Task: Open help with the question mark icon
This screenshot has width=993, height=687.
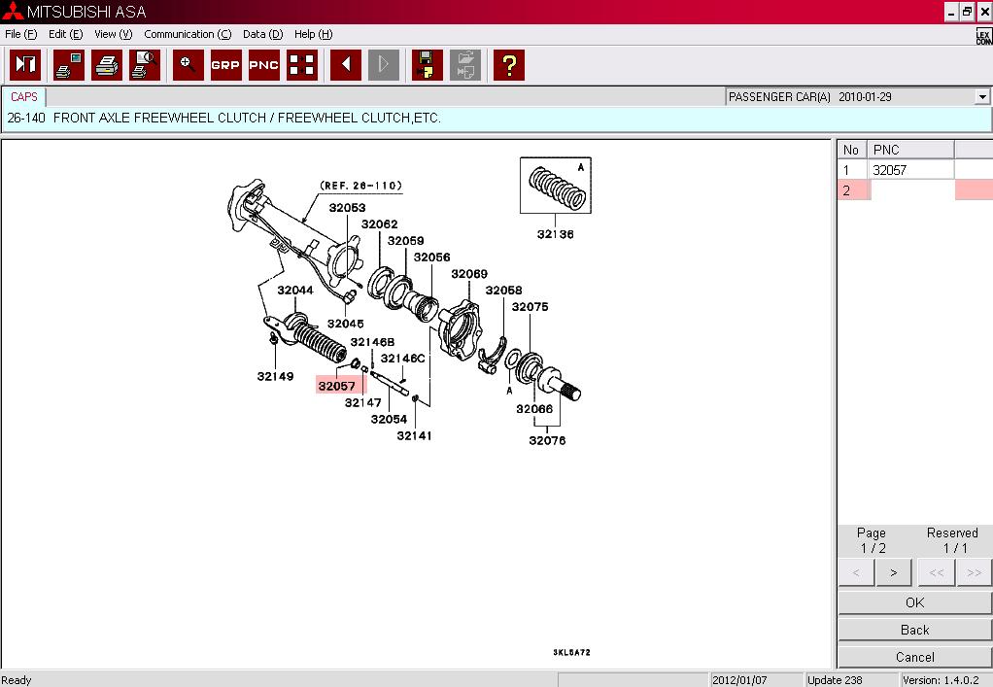Action: (508, 65)
